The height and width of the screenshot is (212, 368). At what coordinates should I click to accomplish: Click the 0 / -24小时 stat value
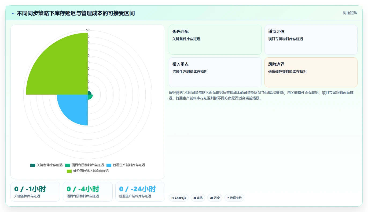137,189
